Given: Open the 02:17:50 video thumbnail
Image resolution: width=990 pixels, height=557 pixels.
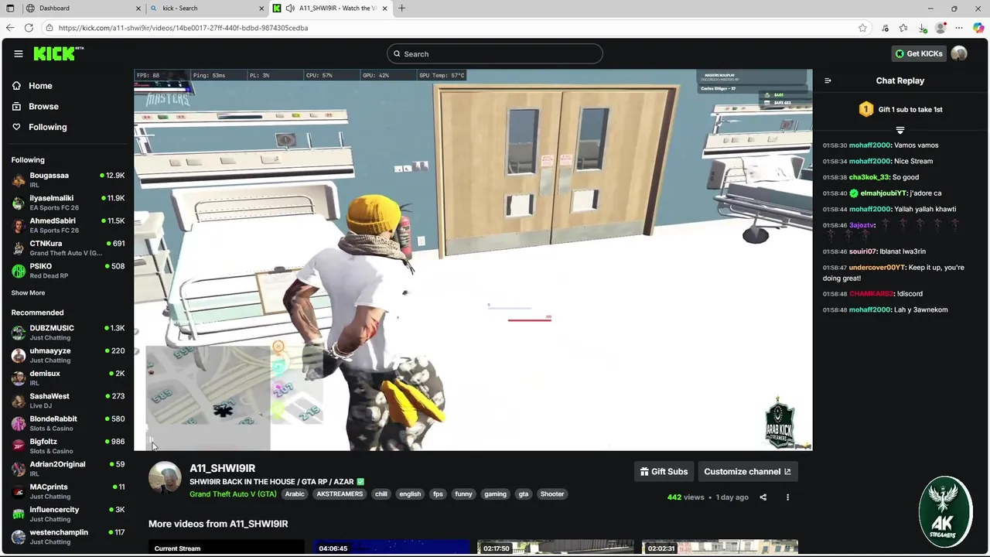Looking at the screenshot, I should tap(555, 547).
